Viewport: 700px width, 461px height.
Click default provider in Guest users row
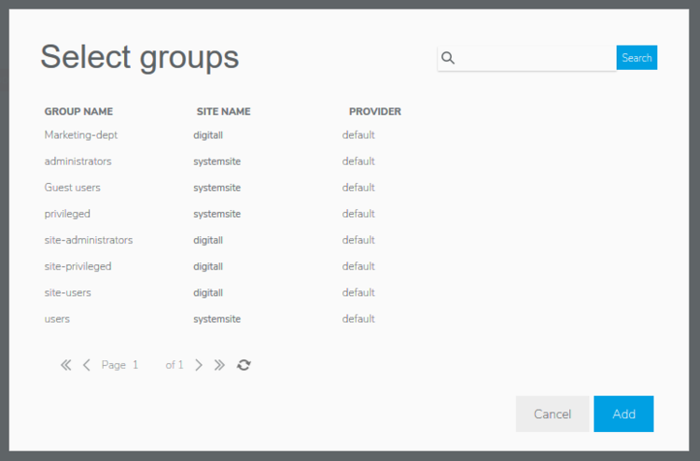[x=358, y=188]
